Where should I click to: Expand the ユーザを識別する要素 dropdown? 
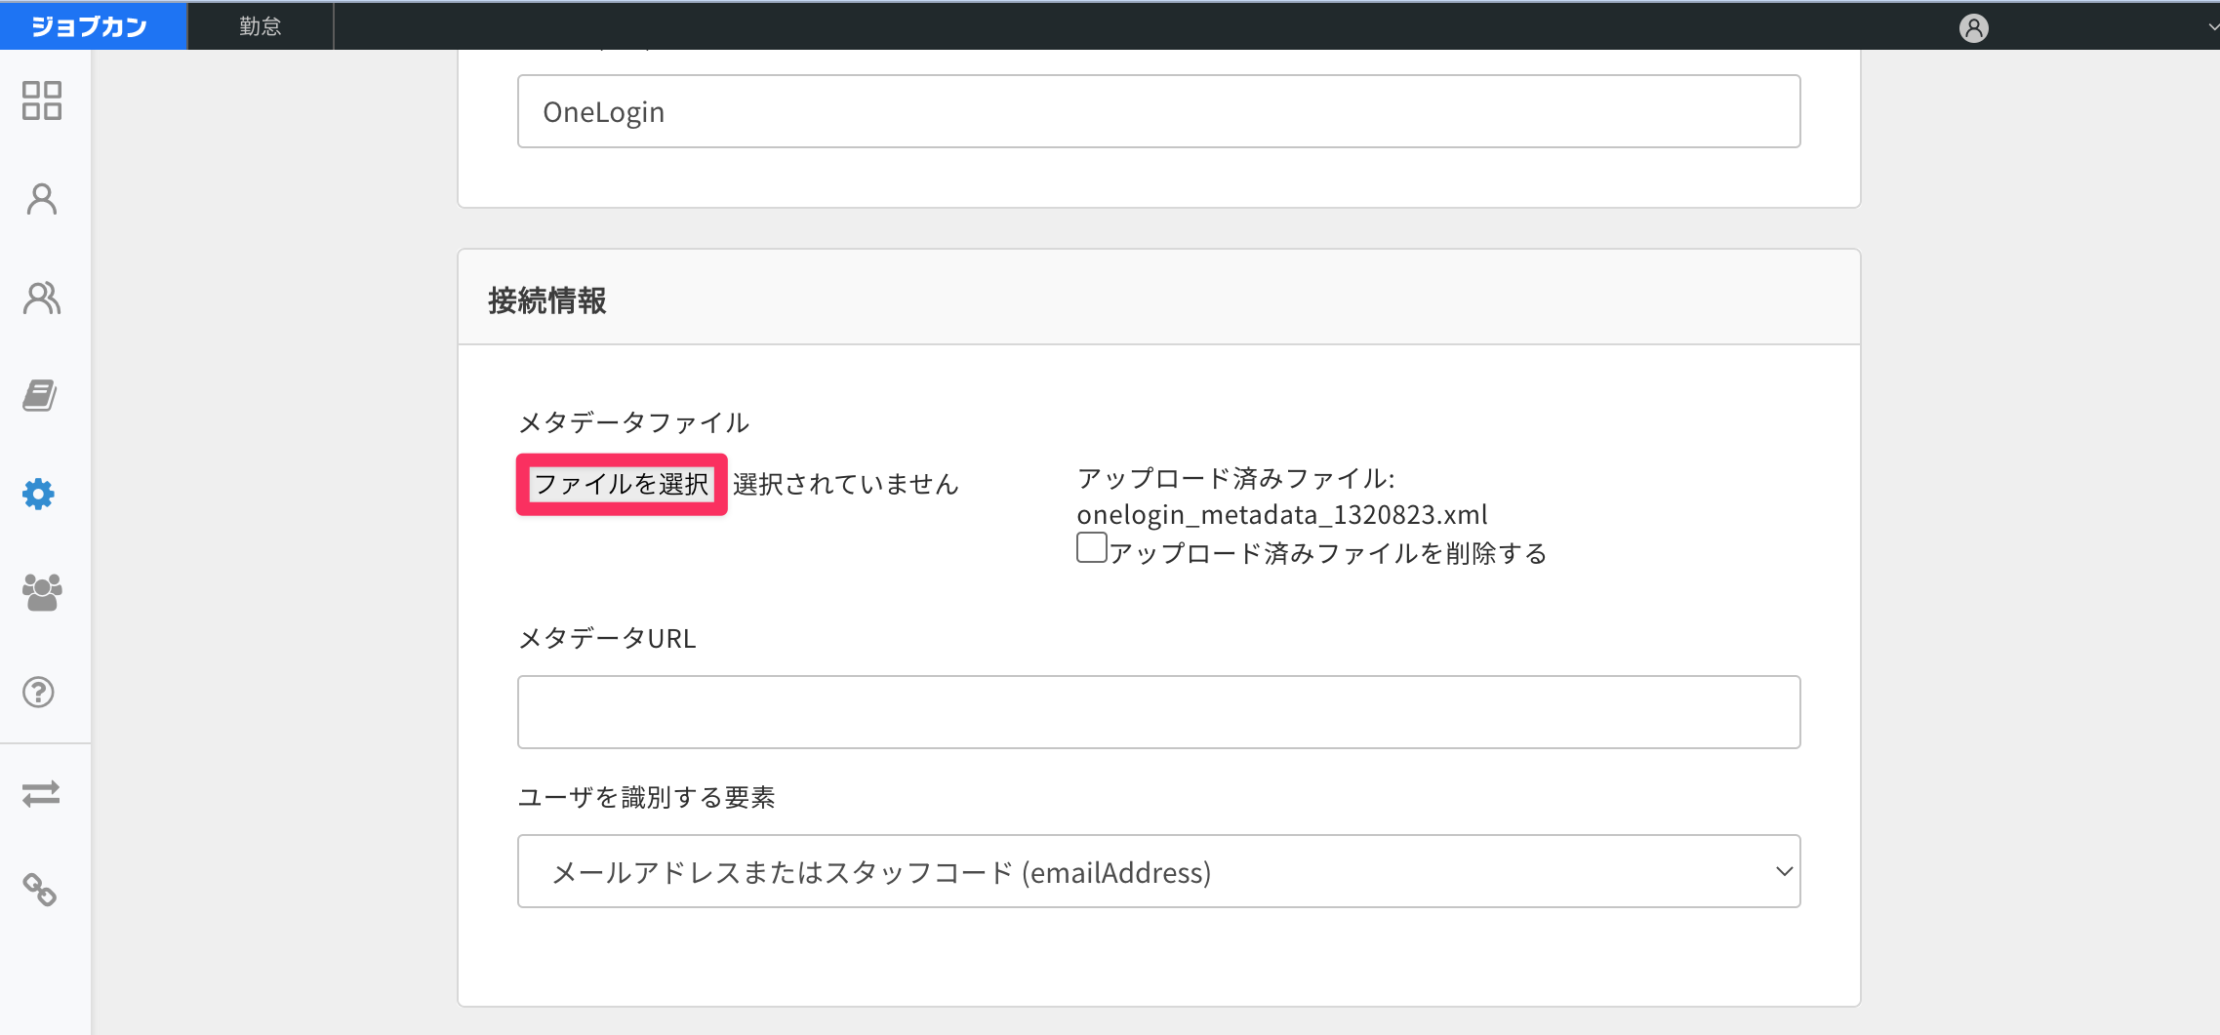pos(1158,871)
